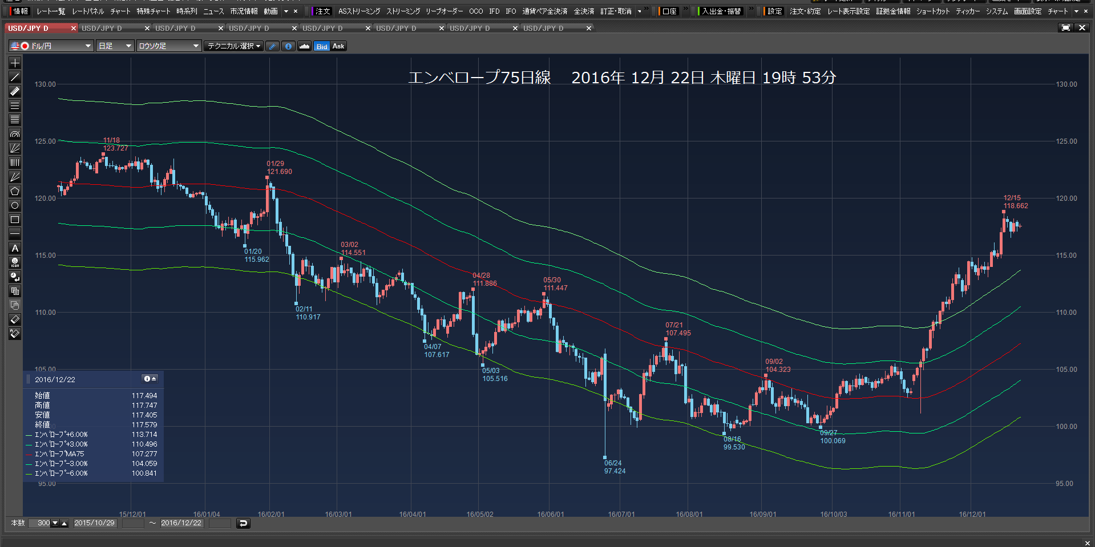Click the エンベロープMA75 legend row
1095x547 pixels.
point(94,454)
